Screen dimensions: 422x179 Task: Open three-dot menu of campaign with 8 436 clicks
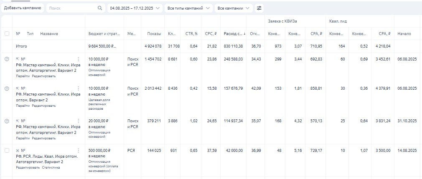pyautogui.click(x=79, y=88)
